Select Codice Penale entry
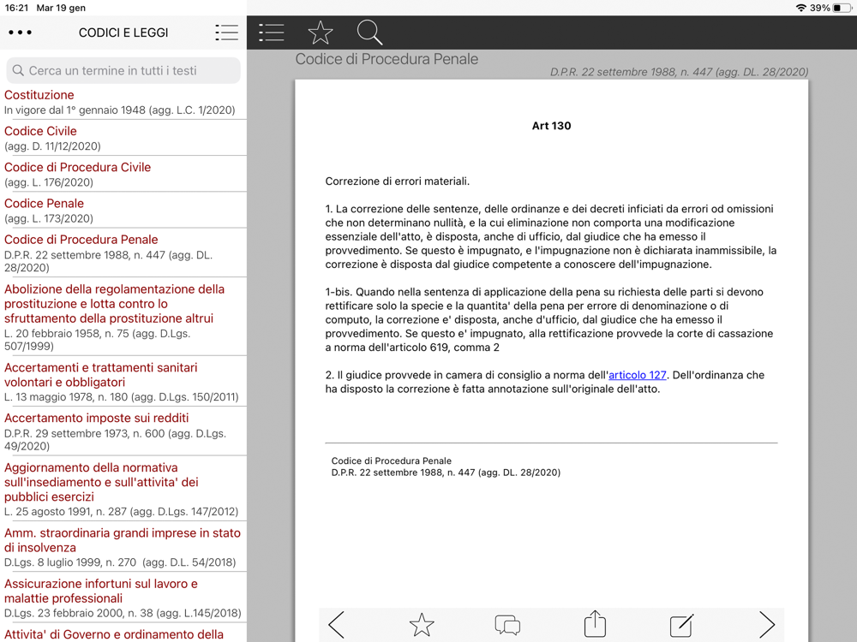The height and width of the screenshot is (642, 857). (x=44, y=203)
